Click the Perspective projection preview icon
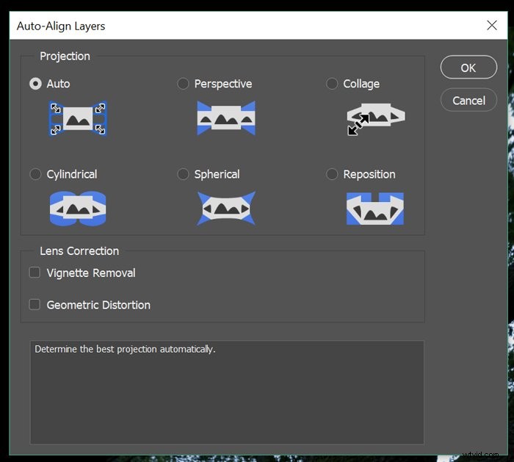The width and height of the screenshot is (514, 462). coord(226,118)
